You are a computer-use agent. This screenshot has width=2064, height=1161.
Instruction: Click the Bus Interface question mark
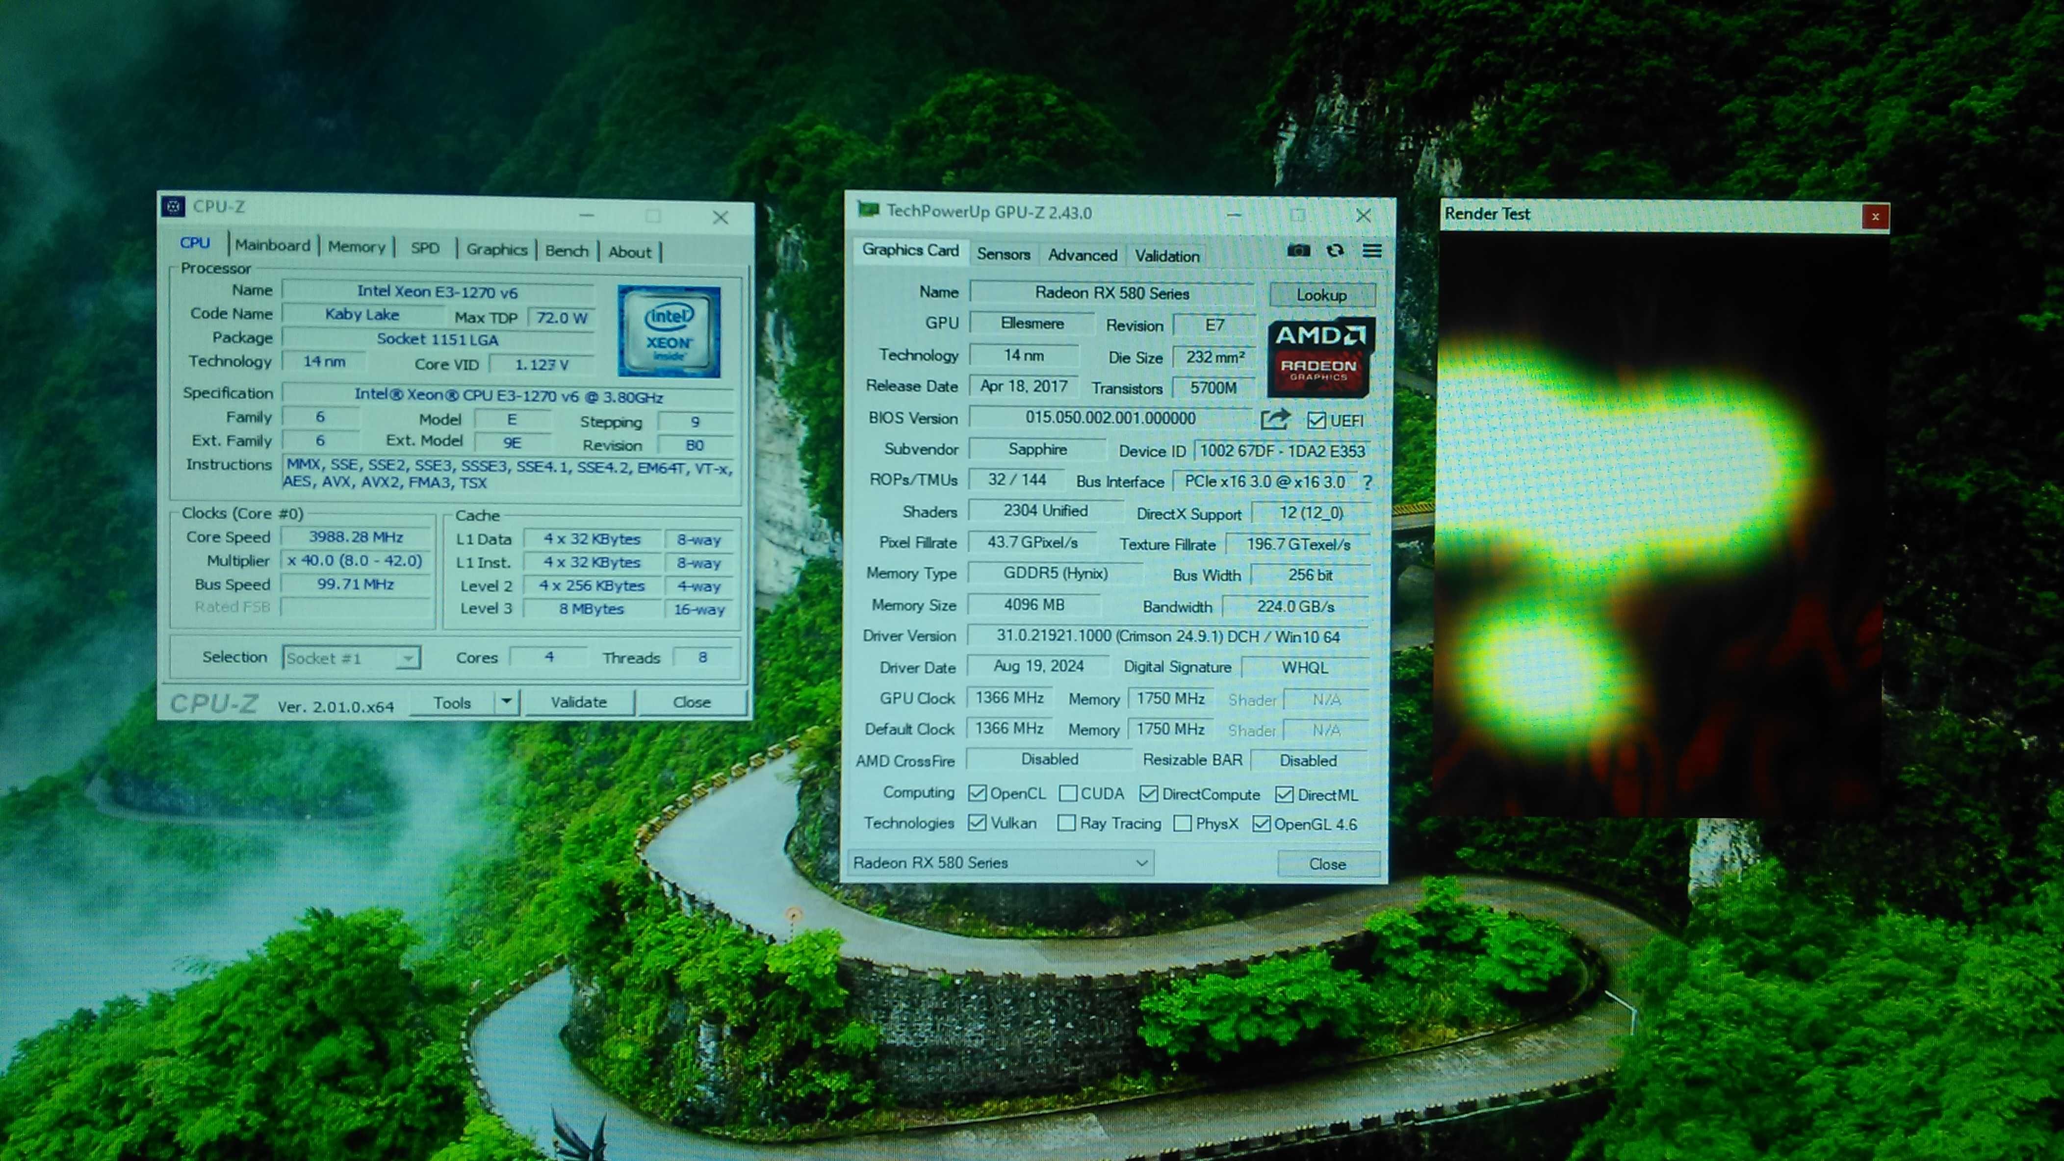tap(1367, 483)
